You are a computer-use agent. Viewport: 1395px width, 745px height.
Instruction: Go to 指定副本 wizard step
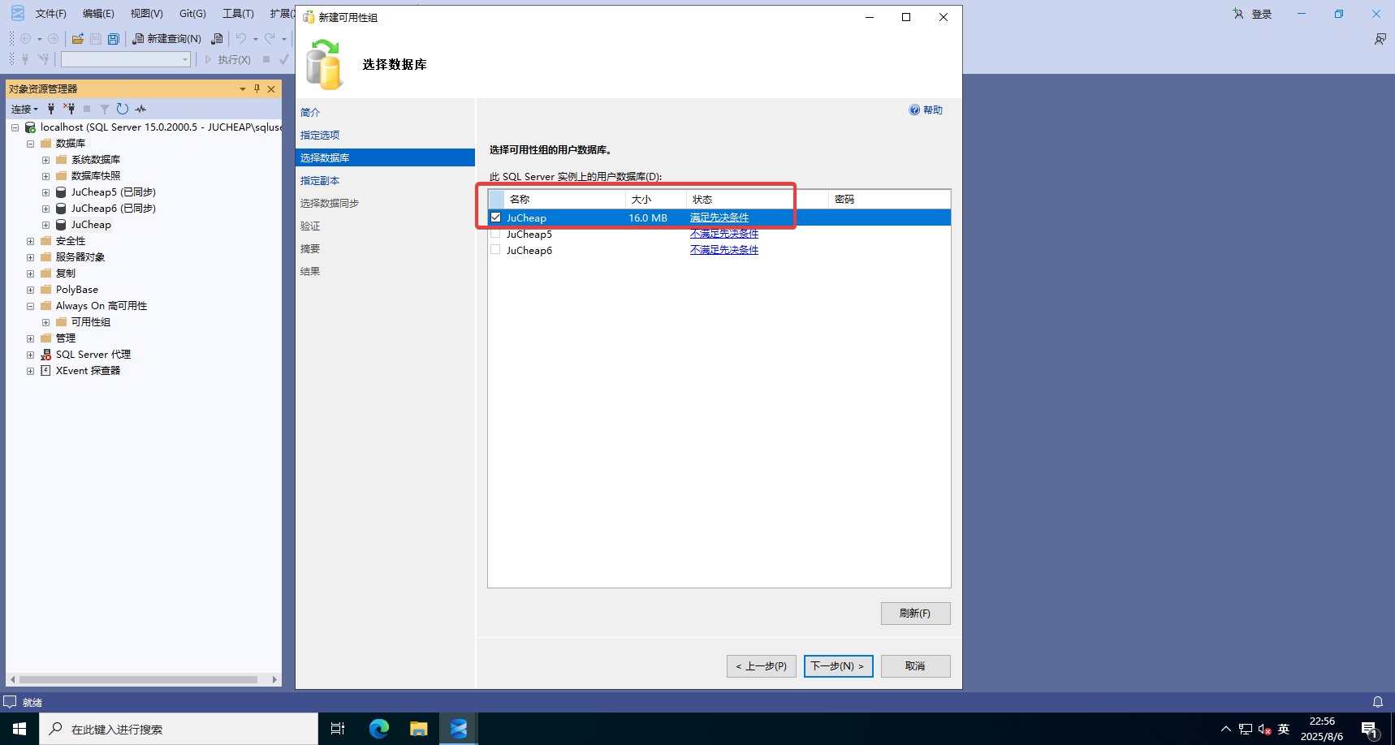click(320, 181)
